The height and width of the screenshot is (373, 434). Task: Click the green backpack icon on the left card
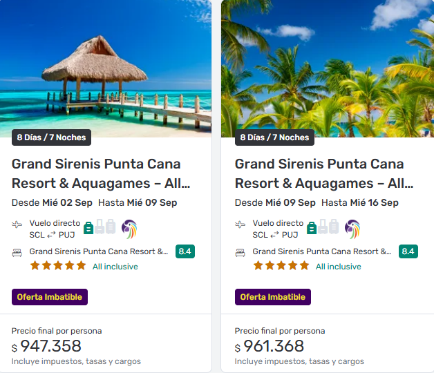[88, 227]
